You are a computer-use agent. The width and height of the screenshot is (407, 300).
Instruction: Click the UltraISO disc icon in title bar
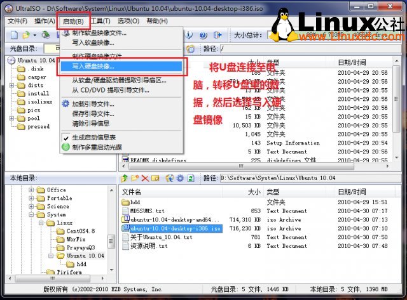[8, 8]
